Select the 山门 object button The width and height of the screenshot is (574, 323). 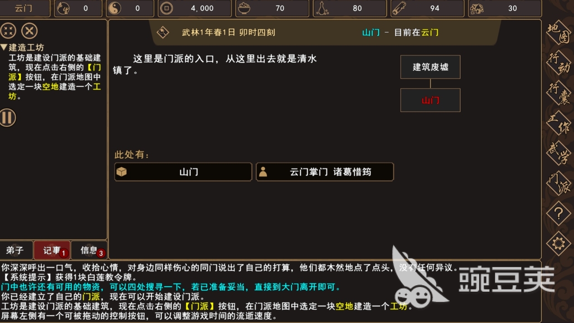[183, 172]
